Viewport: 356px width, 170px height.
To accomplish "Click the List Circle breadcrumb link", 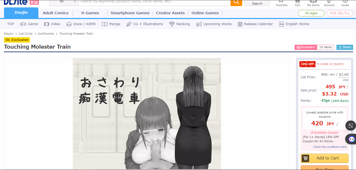I will (x=26, y=34).
